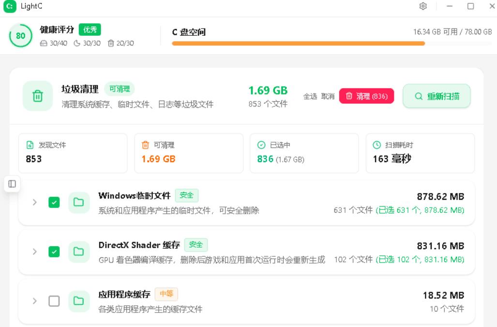This screenshot has width=497, height=327.
Task: Uncheck the Windows临时文件 checkbox
Action: coord(54,202)
